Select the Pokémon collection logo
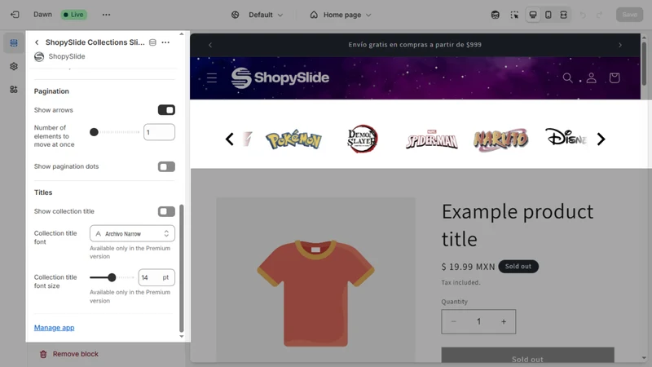The width and height of the screenshot is (652, 367). click(x=293, y=139)
